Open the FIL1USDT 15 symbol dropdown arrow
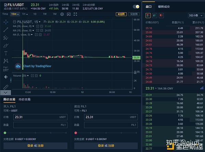The width and height of the screenshot is (205, 152). pos(40,22)
